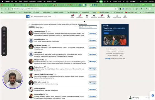This screenshot has width=155, height=100.
Task: Open Md Anwar Hossain's profile name
Action: click(x=41, y=45)
